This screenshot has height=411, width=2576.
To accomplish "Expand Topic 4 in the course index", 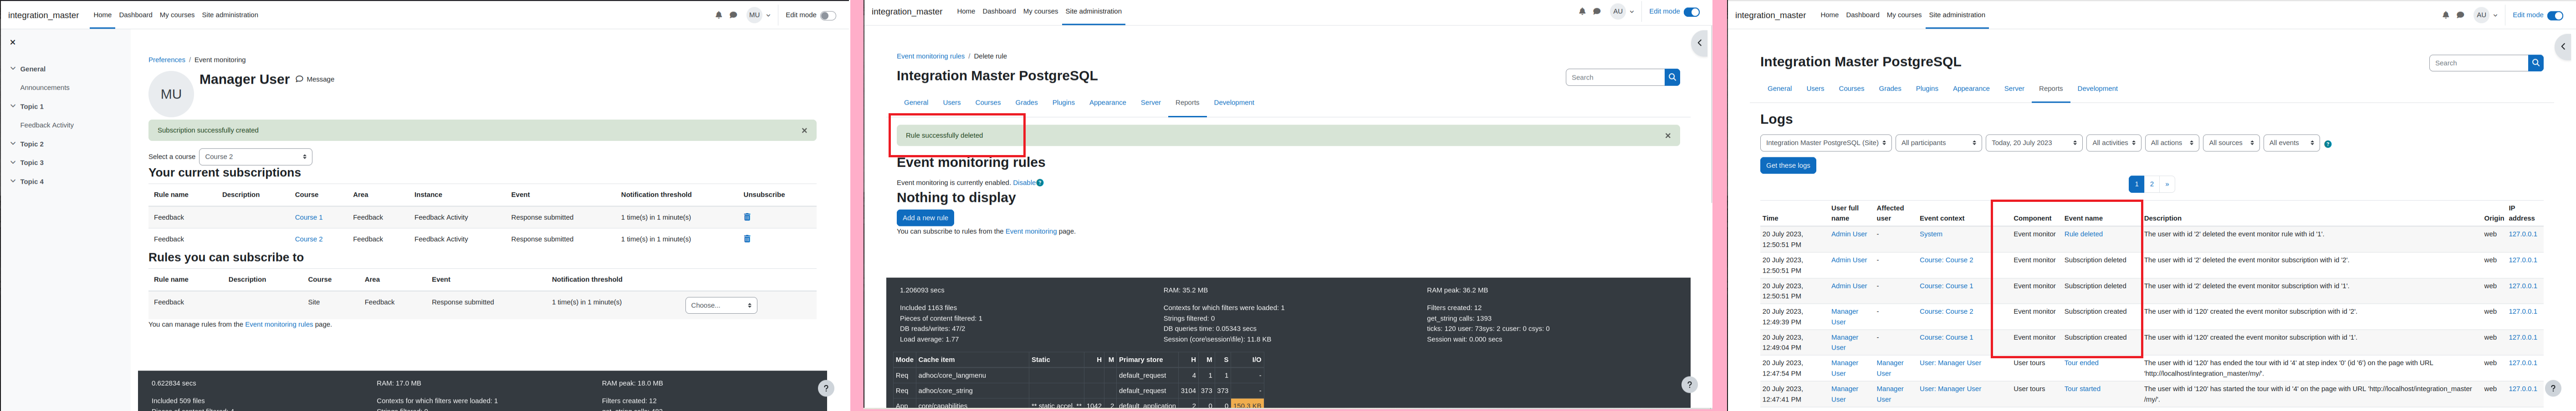I will [13, 181].
